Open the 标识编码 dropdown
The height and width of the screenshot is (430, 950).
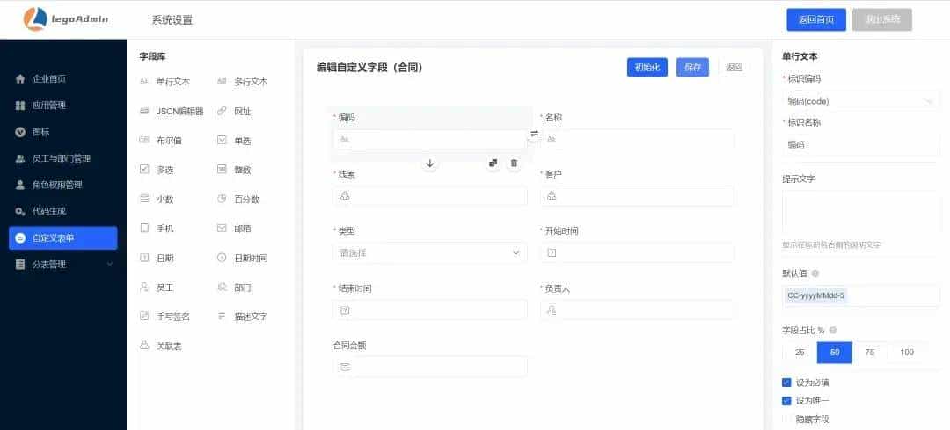pyautogui.click(x=861, y=101)
